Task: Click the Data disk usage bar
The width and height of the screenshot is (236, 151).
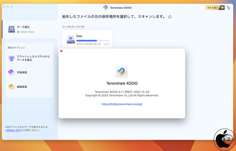Action: 93,41
